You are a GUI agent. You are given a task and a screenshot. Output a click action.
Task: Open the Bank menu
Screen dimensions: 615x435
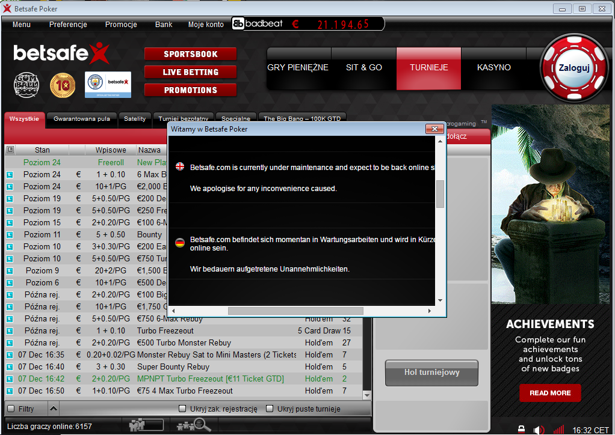pos(164,24)
